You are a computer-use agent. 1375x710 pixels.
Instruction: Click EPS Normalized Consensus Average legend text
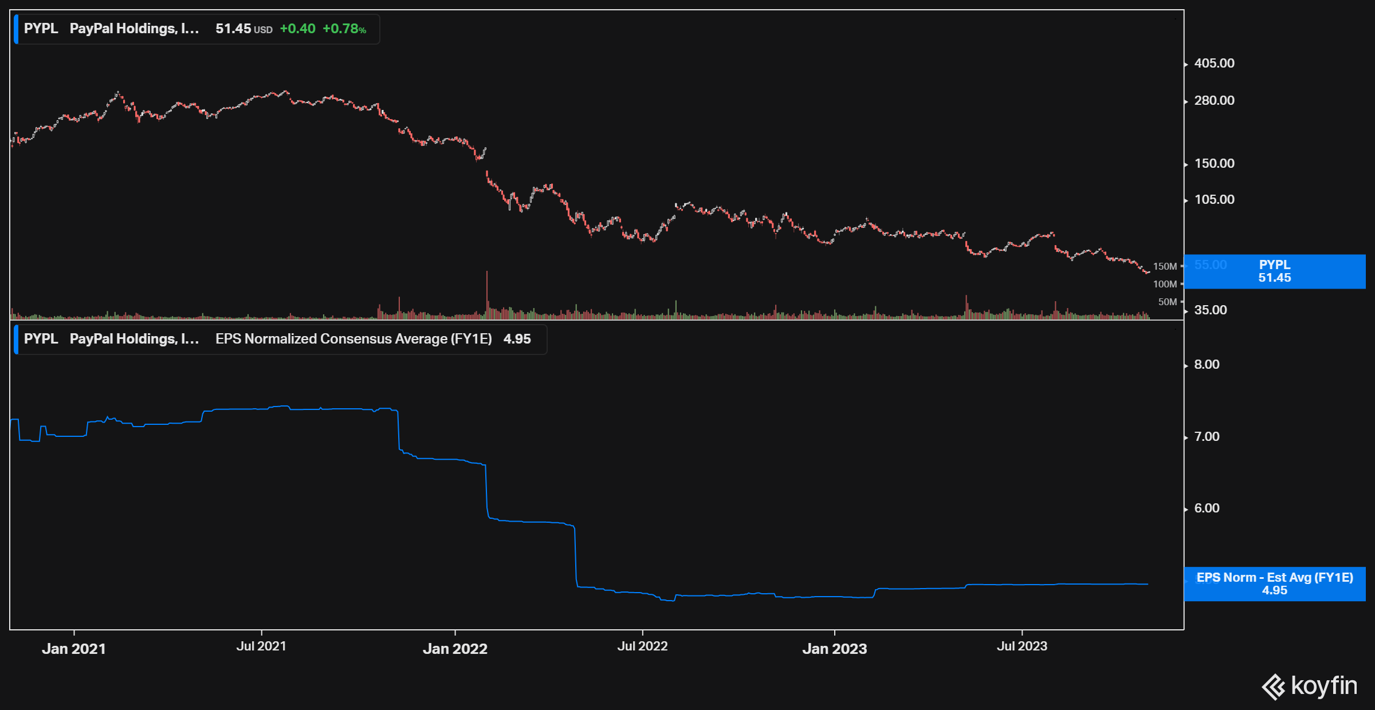353,339
